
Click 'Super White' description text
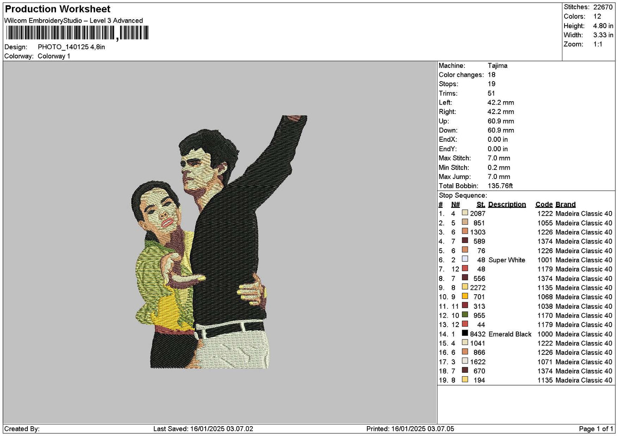(x=507, y=260)
